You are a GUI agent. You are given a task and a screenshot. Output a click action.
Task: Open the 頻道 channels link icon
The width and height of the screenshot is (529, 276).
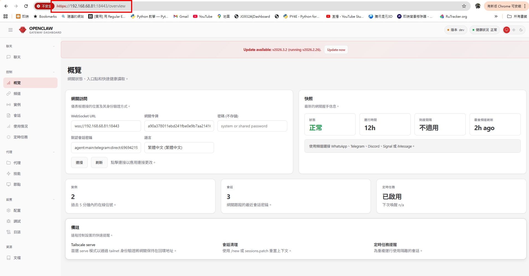9,94
